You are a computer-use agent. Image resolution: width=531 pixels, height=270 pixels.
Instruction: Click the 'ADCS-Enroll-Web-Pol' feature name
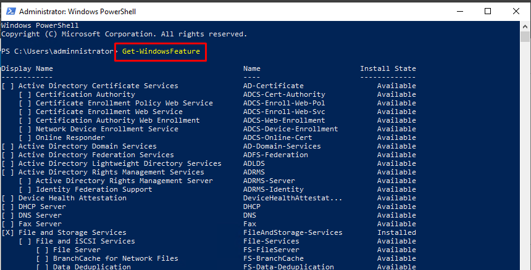click(284, 103)
